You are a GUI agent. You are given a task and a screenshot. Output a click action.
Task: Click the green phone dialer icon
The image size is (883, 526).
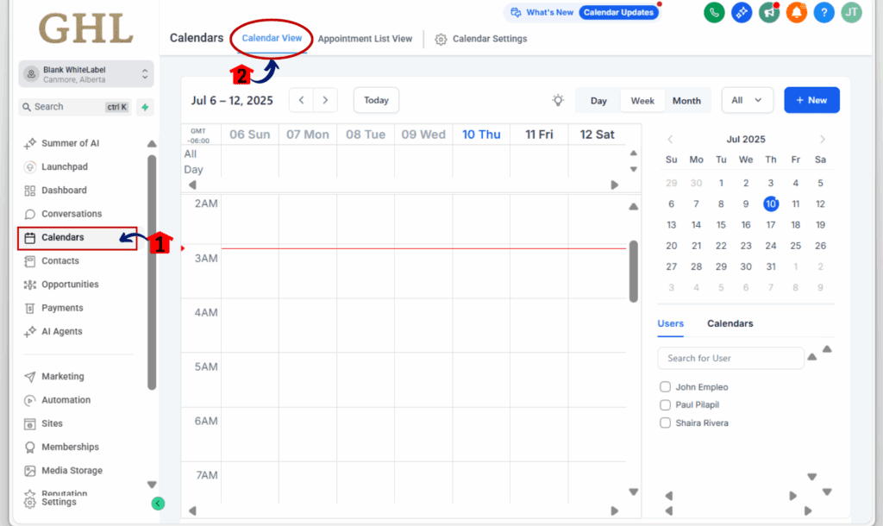pos(714,12)
